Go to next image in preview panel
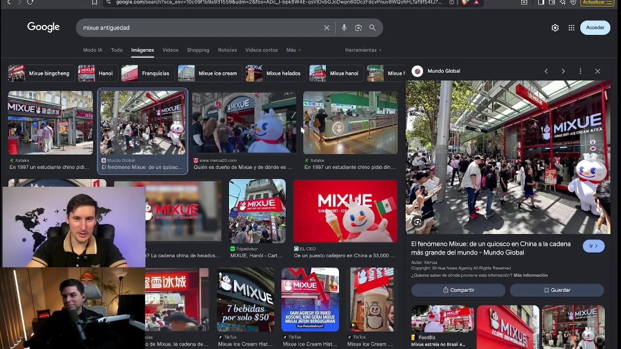621x349 pixels. coord(563,71)
